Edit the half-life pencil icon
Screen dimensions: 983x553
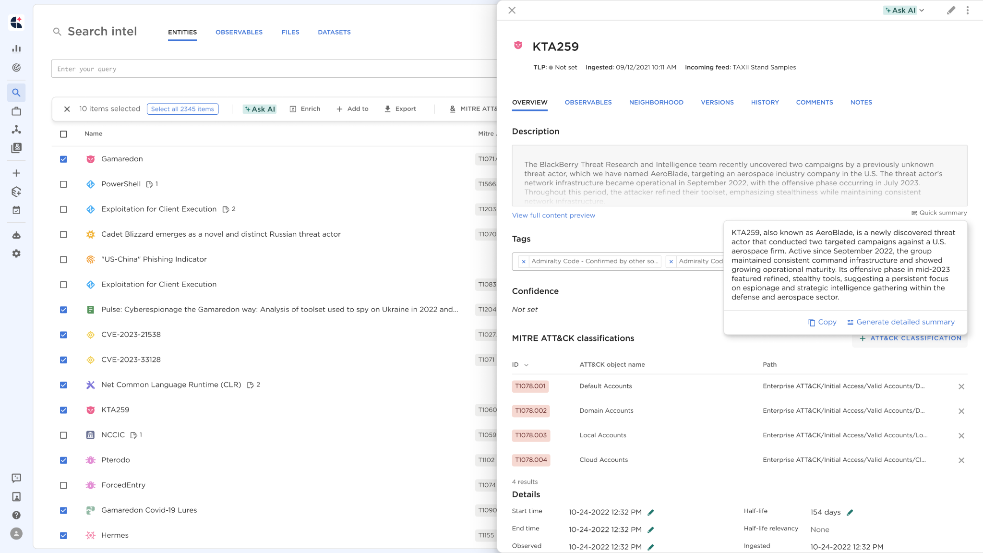[x=850, y=513]
